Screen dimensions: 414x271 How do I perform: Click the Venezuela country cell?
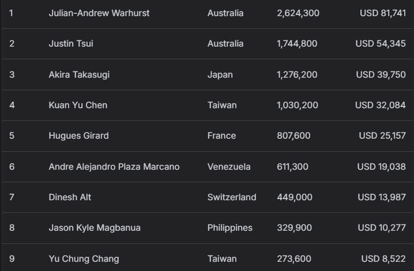(x=229, y=167)
